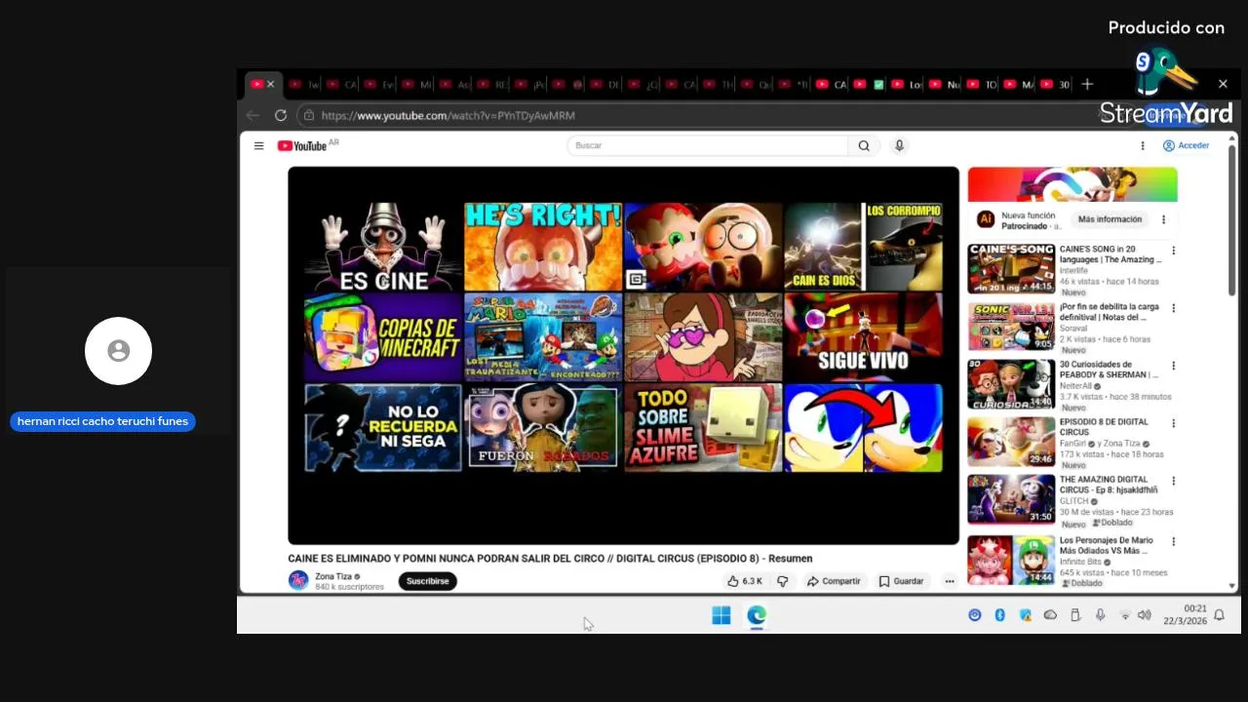Switch to browser tab labeled TO
Viewport: 1248px width, 702px height.
983,85
